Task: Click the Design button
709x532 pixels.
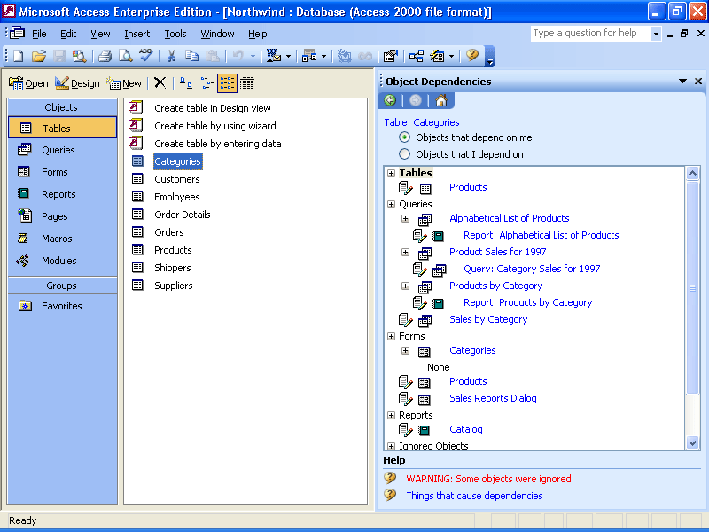Action: click(77, 83)
